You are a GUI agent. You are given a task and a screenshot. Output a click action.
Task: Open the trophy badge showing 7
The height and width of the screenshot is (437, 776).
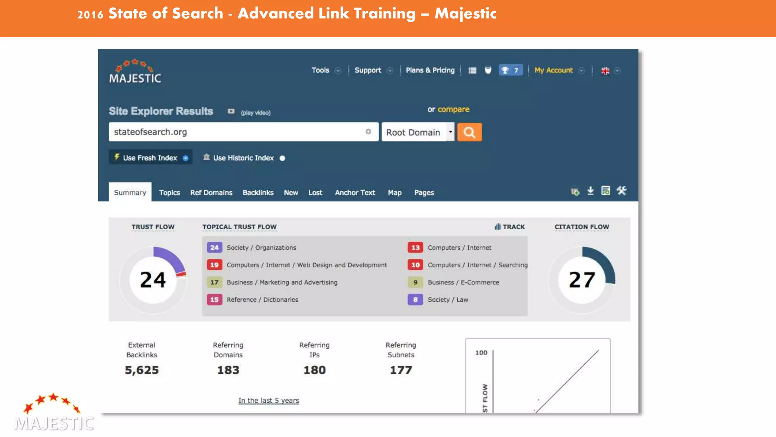click(510, 70)
